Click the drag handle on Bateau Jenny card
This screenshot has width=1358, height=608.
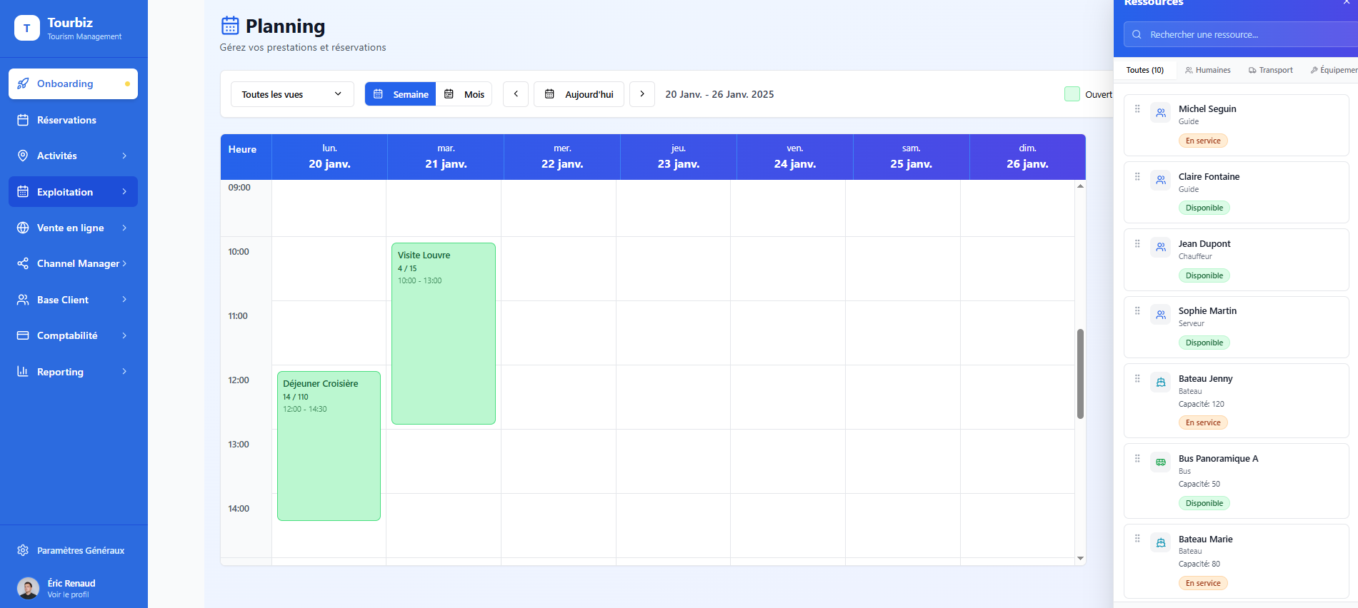(1137, 378)
